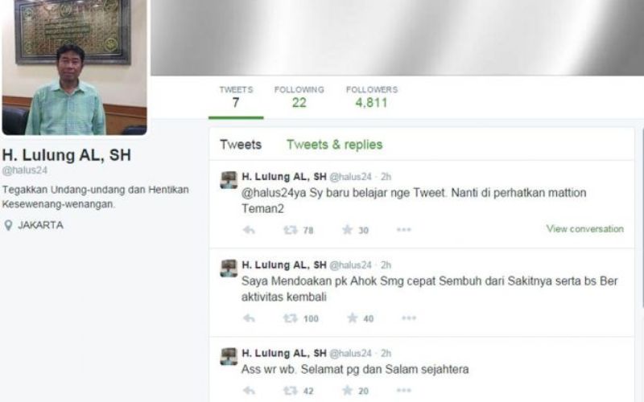Open the Following 22 list
The image size is (644, 402).
[299, 96]
